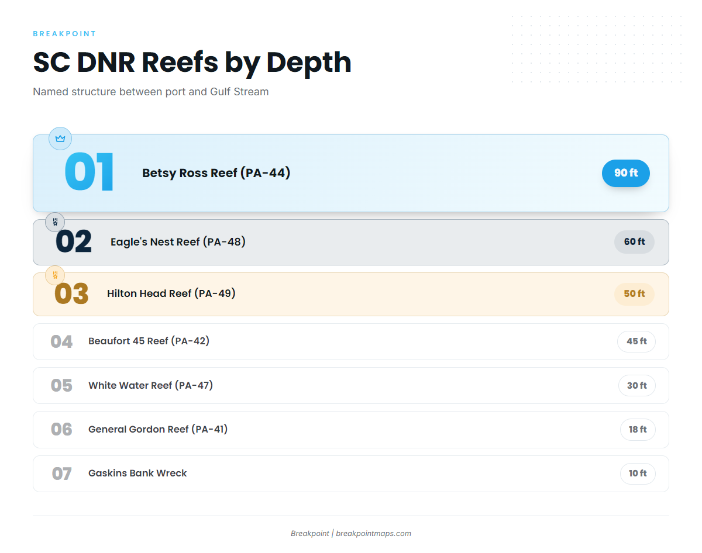Open Eagle's Nest Reef (PA-48) entry
Viewport: 702px width, 553px height.
pyautogui.click(x=351, y=242)
